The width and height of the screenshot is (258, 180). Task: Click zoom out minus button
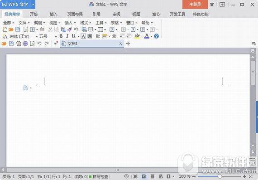[x=194, y=176]
